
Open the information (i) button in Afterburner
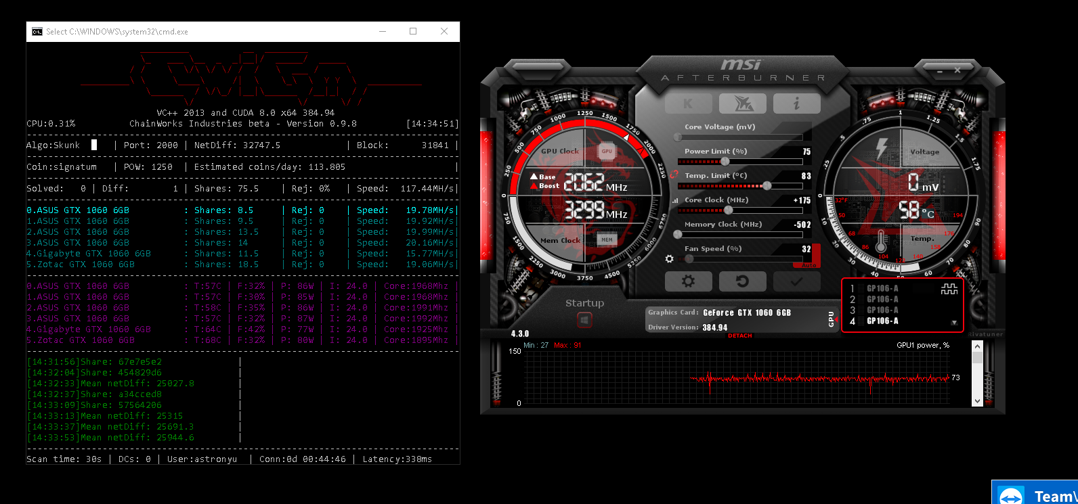(x=796, y=104)
